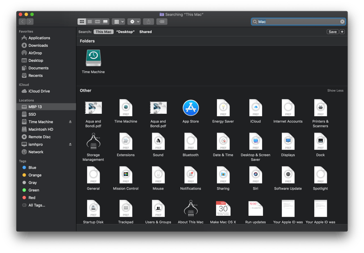Select the Energy Saver preference file
This screenshot has height=253, width=364.
pyautogui.click(x=223, y=108)
